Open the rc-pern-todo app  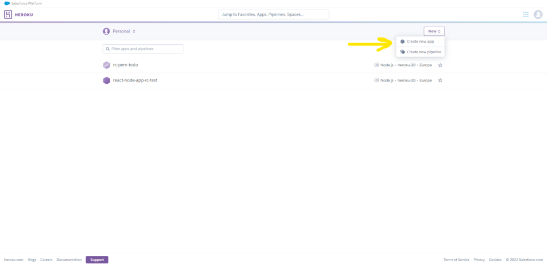[x=126, y=65]
